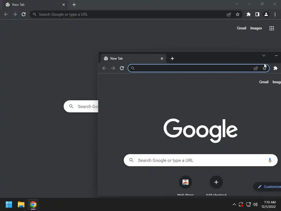Screen dimensions: 281x211
Task: Click the back window address bar
Action: click(x=136, y=14)
